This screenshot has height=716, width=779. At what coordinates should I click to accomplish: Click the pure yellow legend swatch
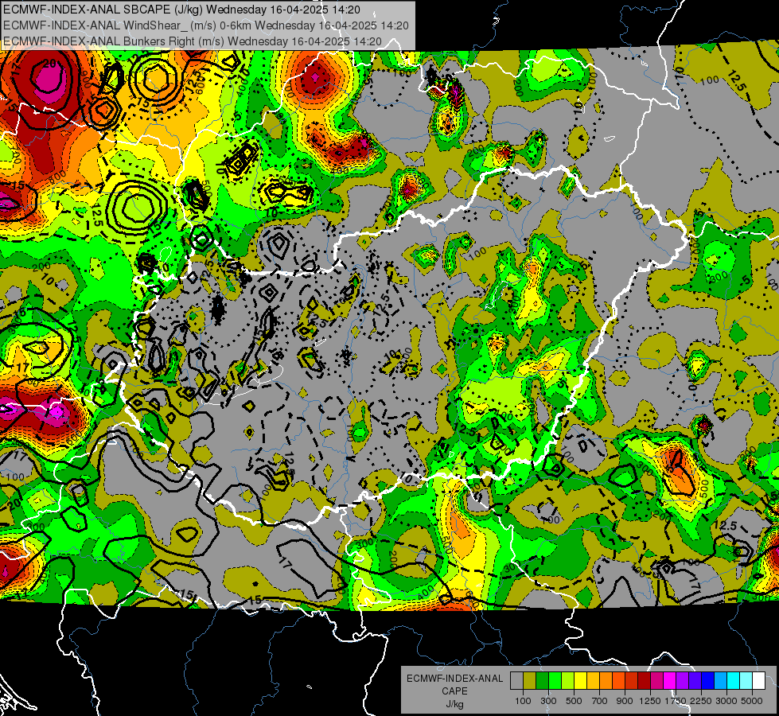point(580,681)
